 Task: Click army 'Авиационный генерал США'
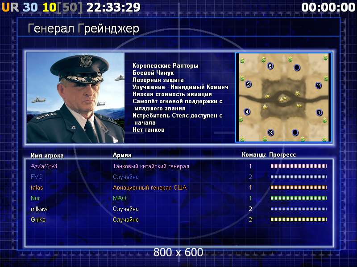coord(149,187)
